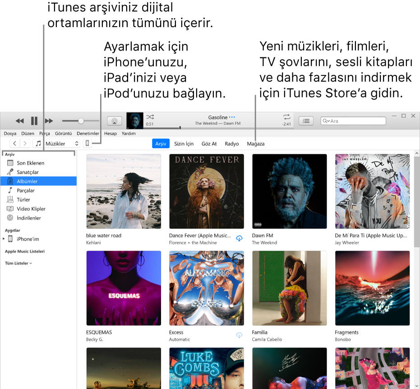Toggle shuffle playback
The width and height of the screenshot is (420, 389).
click(x=151, y=116)
